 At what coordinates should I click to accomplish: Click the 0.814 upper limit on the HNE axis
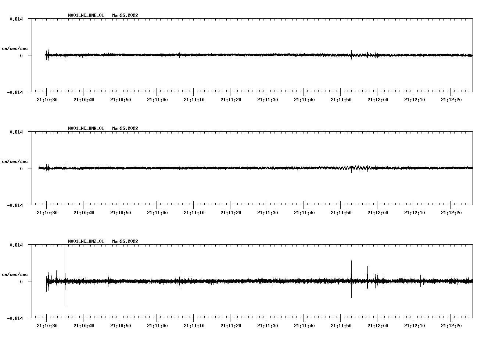16,19
